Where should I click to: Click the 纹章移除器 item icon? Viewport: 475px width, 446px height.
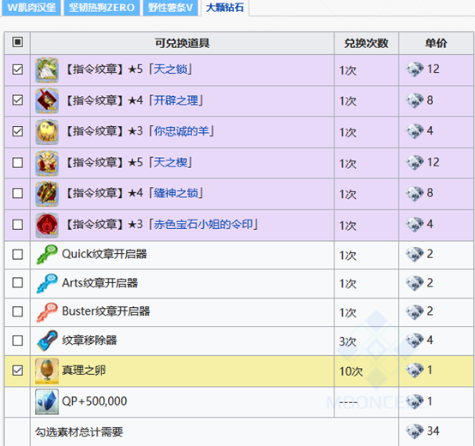pyautogui.click(x=47, y=341)
